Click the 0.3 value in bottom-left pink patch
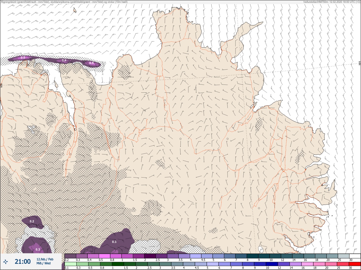Screen dimensions: 361x270 [x=38, y=249]
